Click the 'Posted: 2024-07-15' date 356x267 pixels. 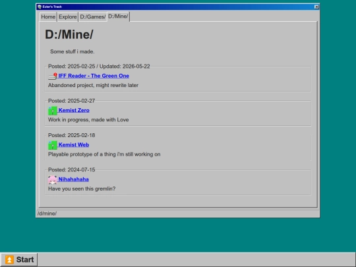[x=71, y=170]
